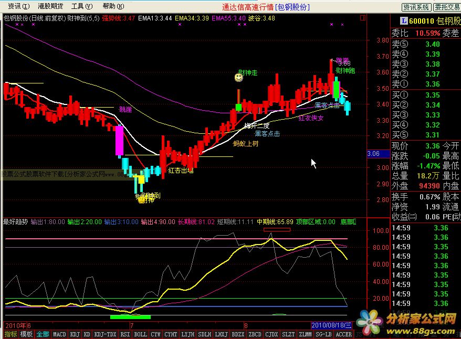Click the 输出1:80.00 value
The image size is (461, 339).
click(48, 222)
